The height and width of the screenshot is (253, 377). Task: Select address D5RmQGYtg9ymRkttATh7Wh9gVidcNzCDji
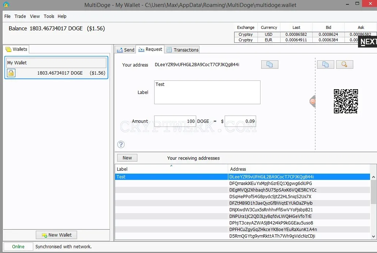pos(242,236)
